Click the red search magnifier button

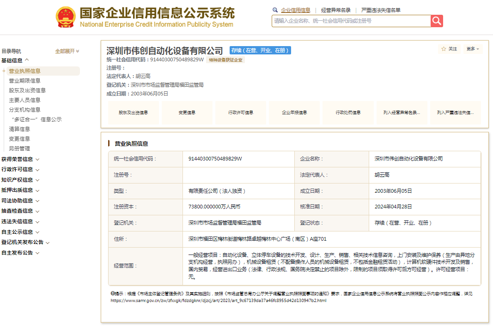click(437, 21)
